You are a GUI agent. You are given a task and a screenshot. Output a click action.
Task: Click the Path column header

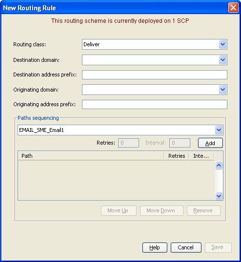coord(91,156)
